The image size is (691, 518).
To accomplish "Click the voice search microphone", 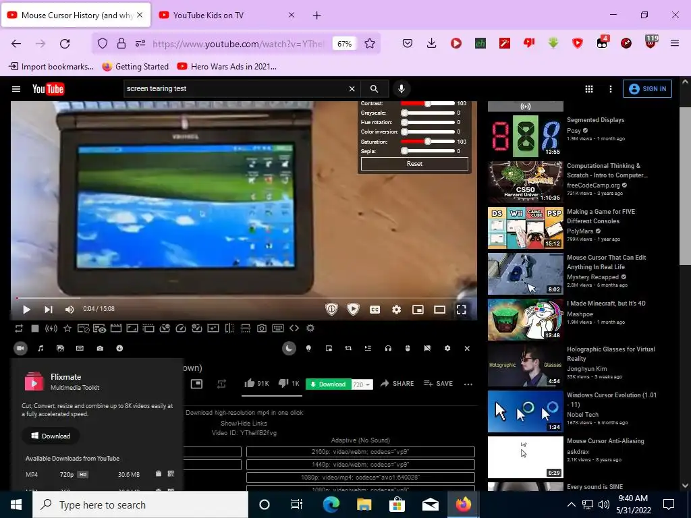I will tap(402, 89).
